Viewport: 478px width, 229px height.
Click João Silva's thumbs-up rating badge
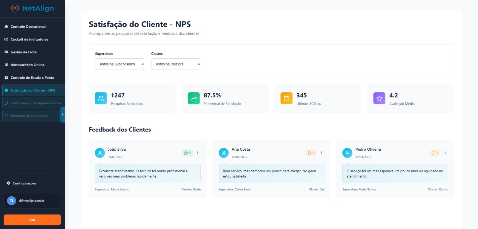(x=187, y=153)
